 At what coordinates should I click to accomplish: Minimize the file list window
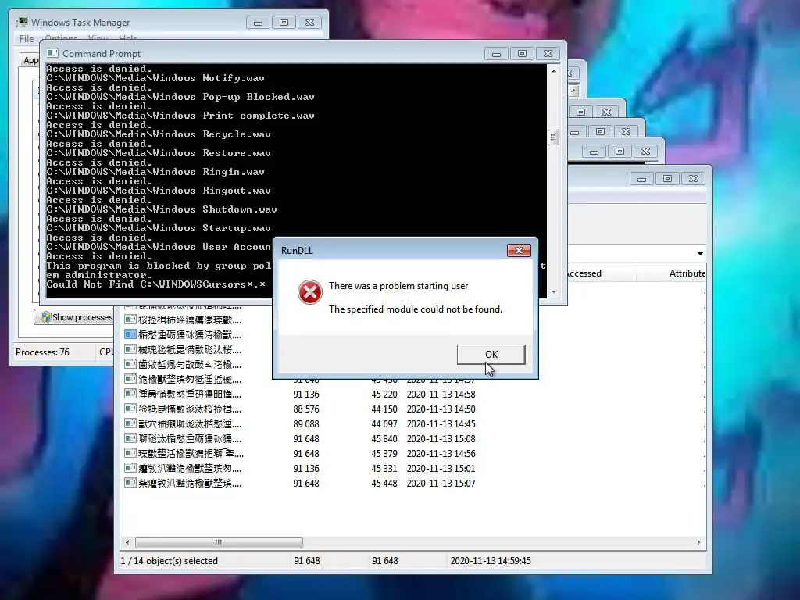pos(642,179)
